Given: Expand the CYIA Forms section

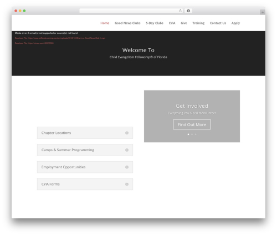Looking at the screenshot, I should (85, 184).
